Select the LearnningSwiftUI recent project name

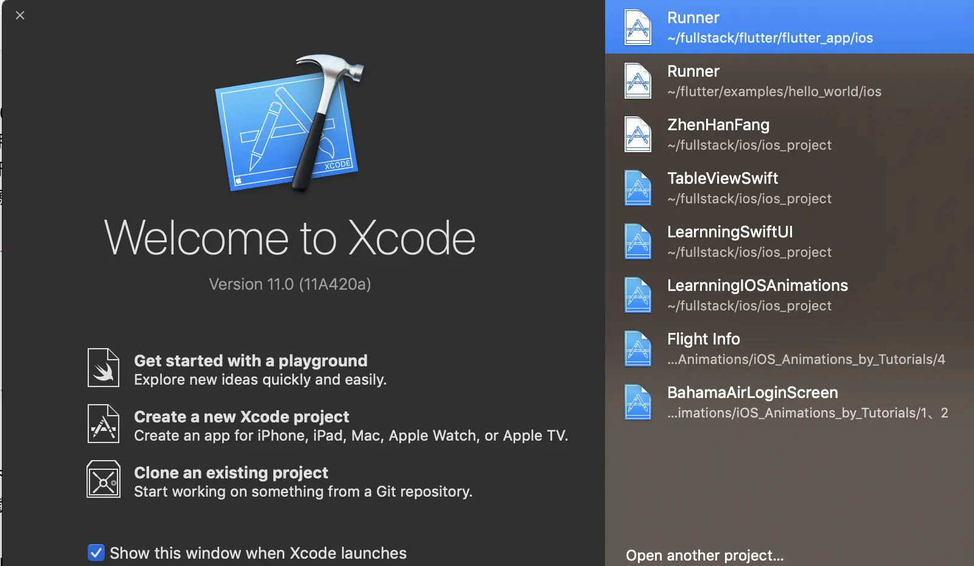[730, 232]
